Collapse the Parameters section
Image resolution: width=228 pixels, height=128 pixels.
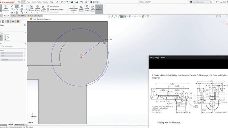pos(25,50)
